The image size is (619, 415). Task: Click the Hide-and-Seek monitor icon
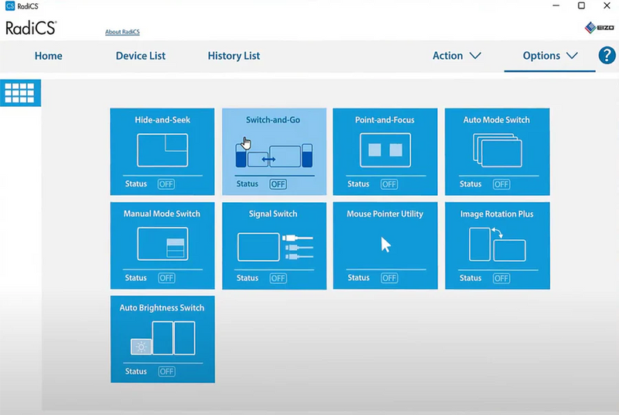pyautogui.click(x=162, y=150)
